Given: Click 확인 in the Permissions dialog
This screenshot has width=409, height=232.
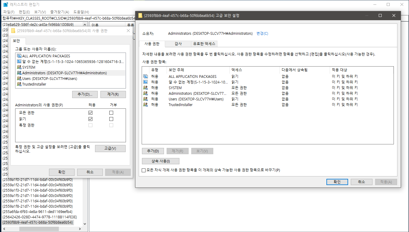Looking at the screenshot, I should click(62, 172).
